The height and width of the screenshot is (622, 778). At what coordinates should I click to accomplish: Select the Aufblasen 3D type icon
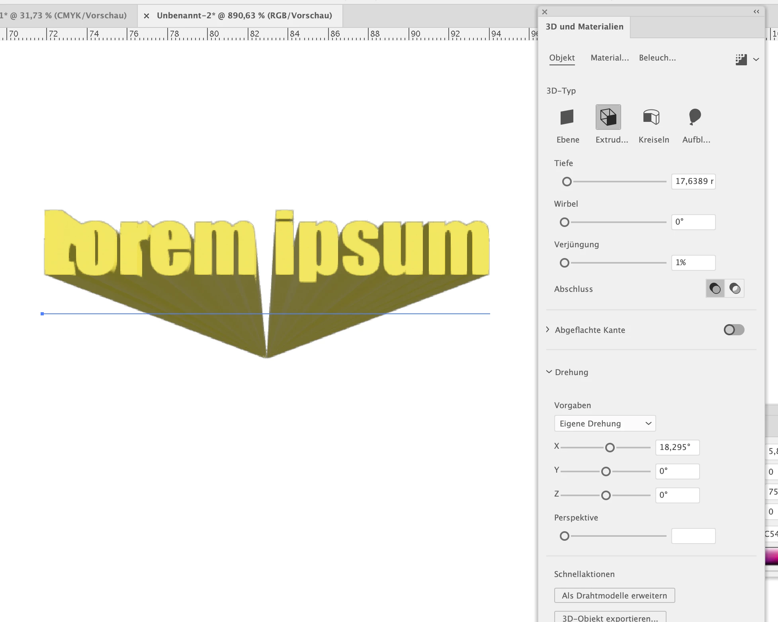coord(694,117)
